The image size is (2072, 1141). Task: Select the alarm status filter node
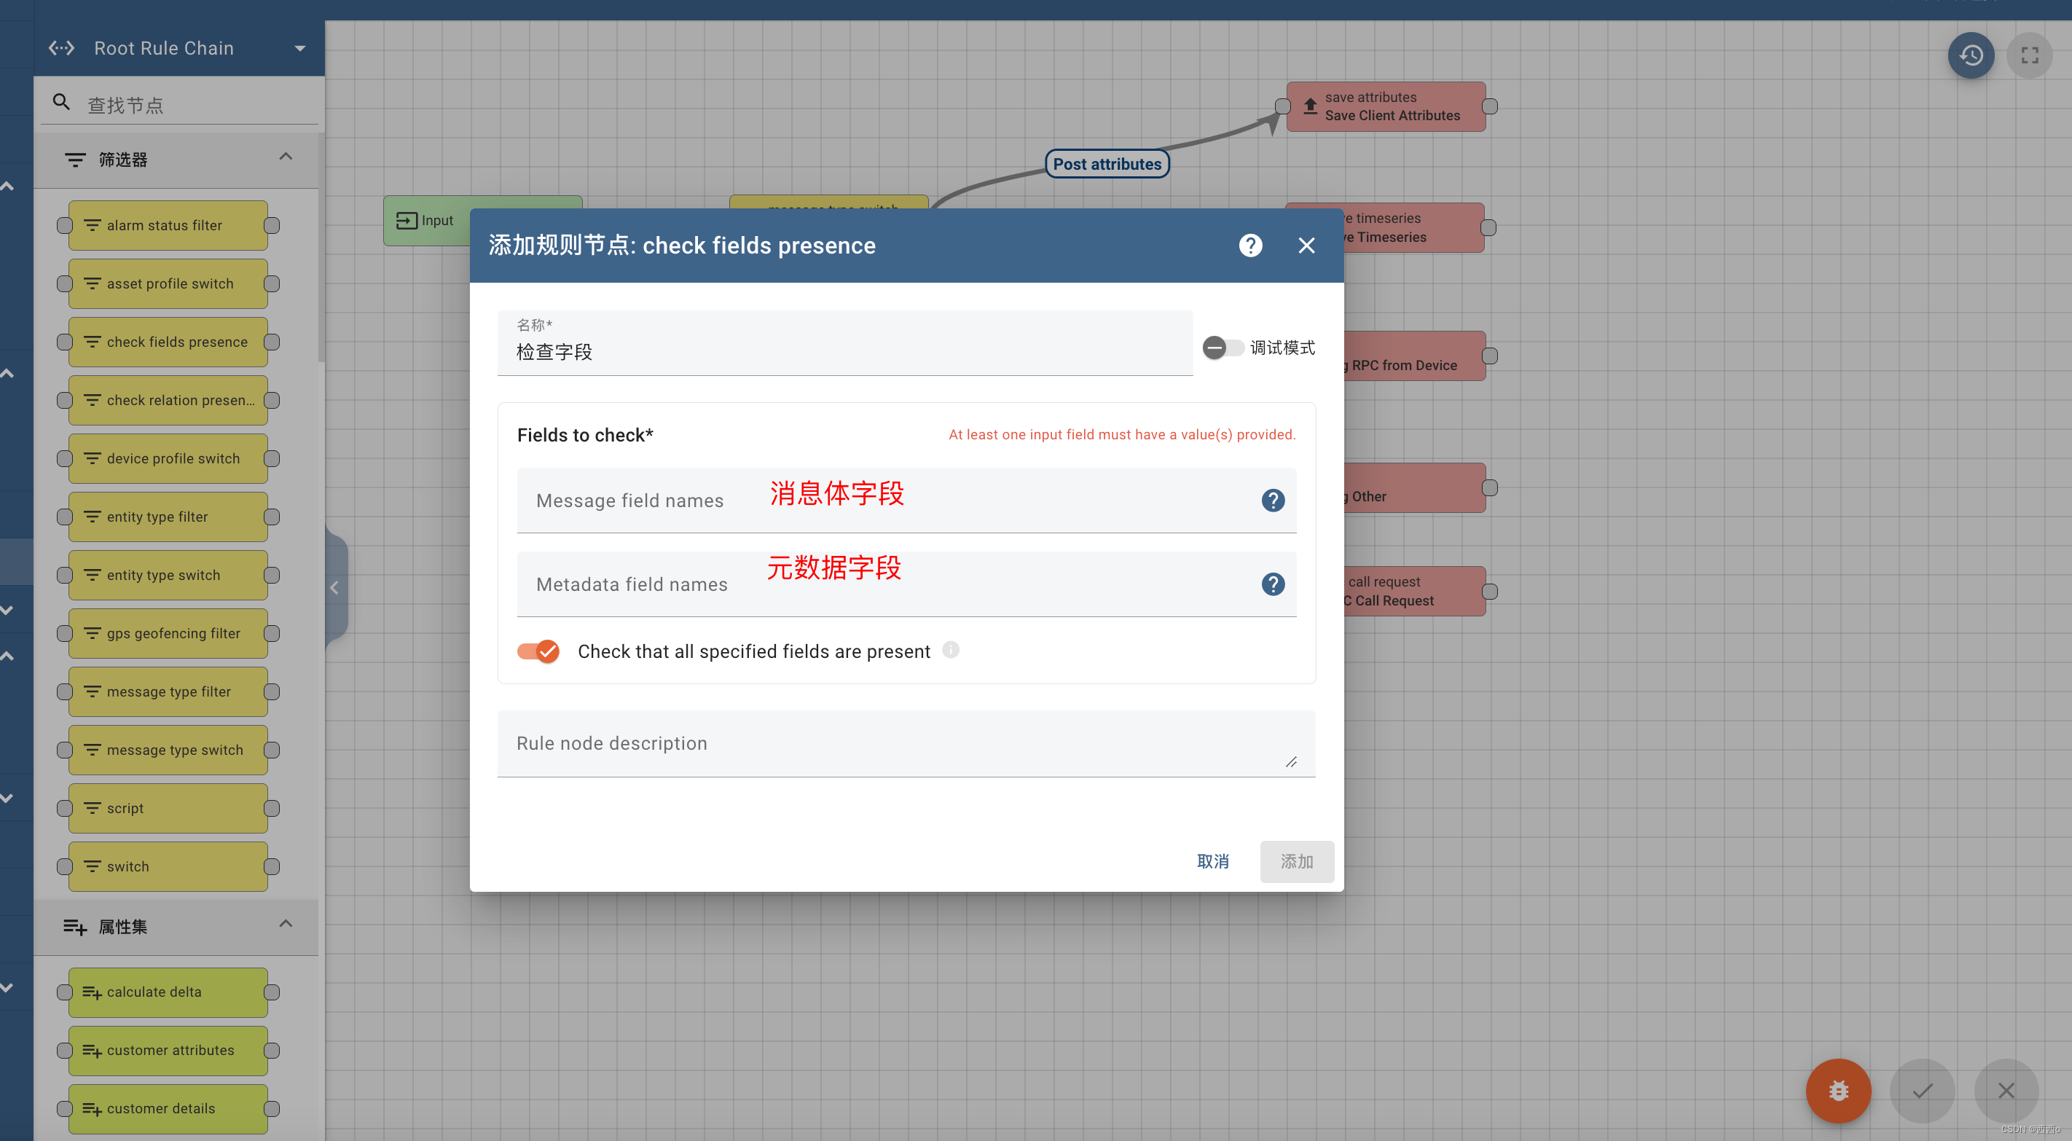click(x=168, y=225)
